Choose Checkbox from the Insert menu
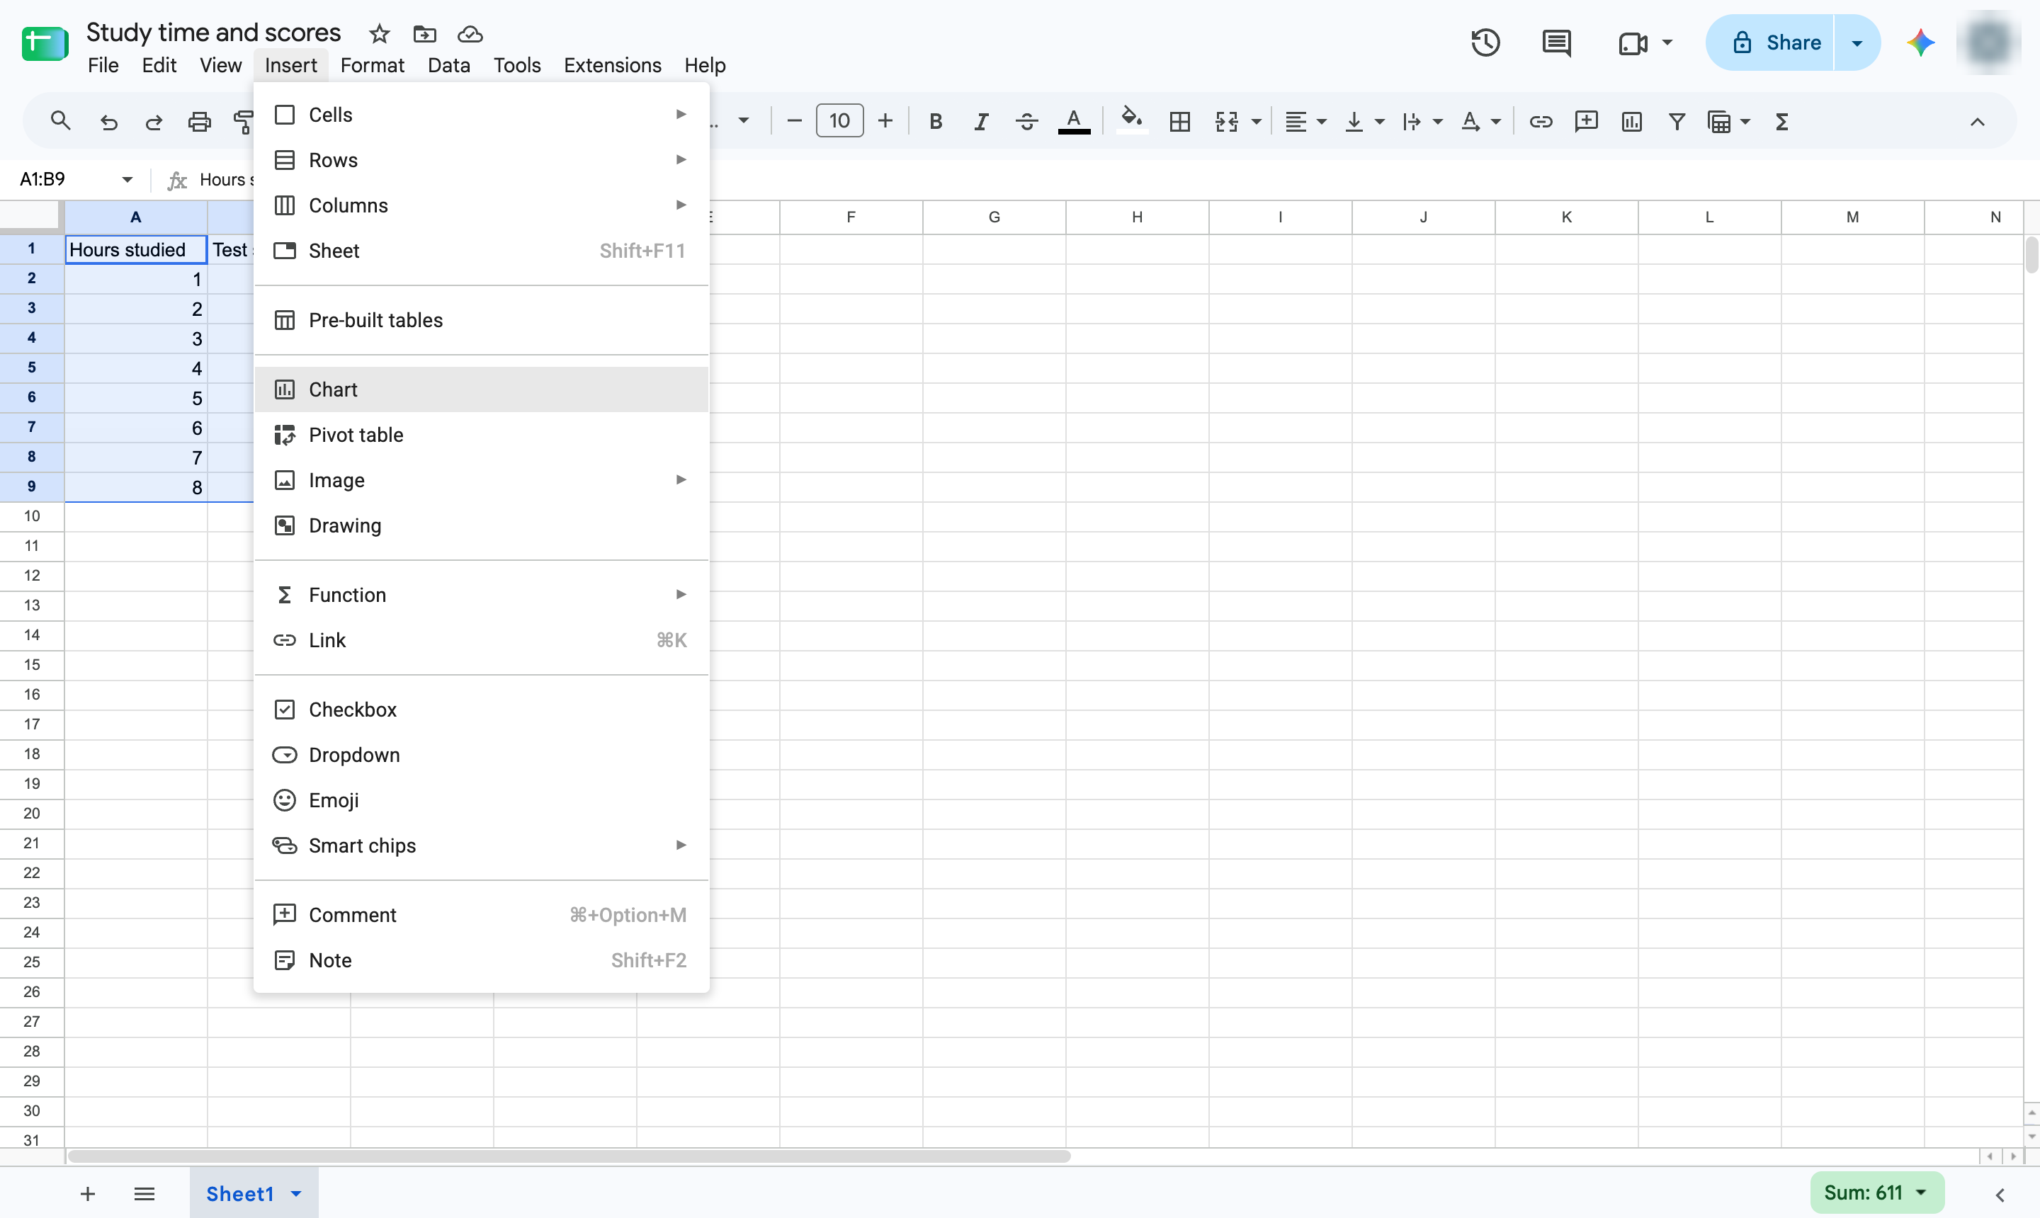2040x1218 pixels. point(482,710)
